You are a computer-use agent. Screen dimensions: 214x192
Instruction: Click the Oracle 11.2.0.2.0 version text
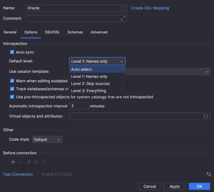(x=57, y=174)
